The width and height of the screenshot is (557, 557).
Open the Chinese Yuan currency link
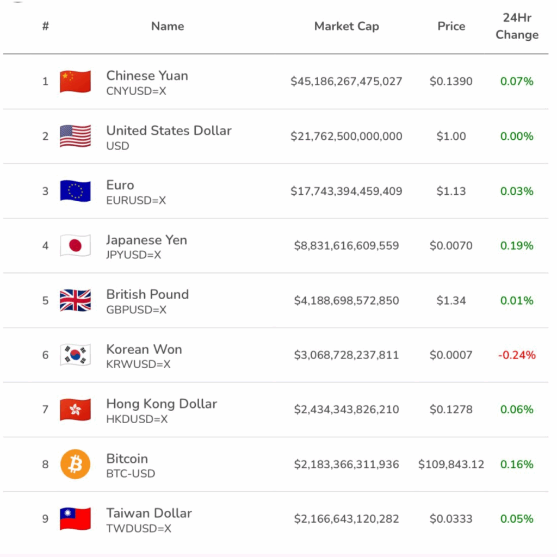tap(147, 76)
